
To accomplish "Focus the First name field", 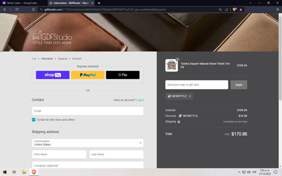I will pyautogui.click(x=59, y=154).
